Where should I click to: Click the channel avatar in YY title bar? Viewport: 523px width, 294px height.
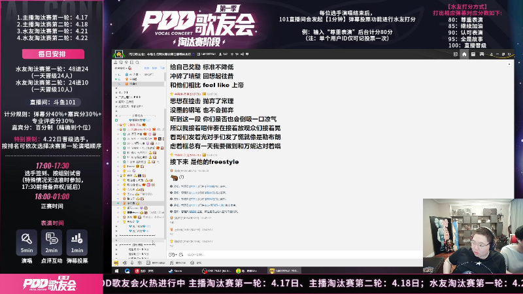119,54
